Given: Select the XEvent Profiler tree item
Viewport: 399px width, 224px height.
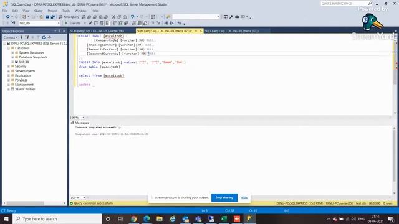Looking at the screenshot, I should [x=25, y=89].
